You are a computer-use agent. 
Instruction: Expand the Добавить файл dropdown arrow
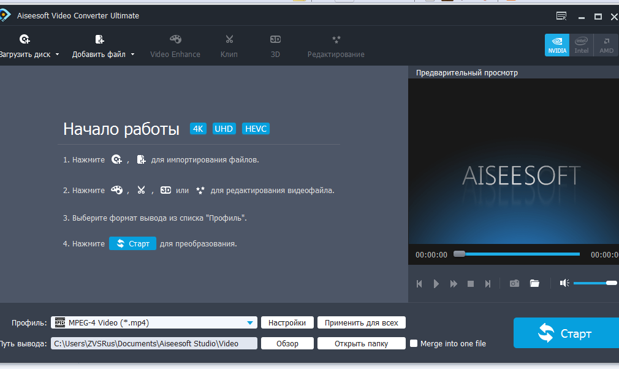coord(132,55)
